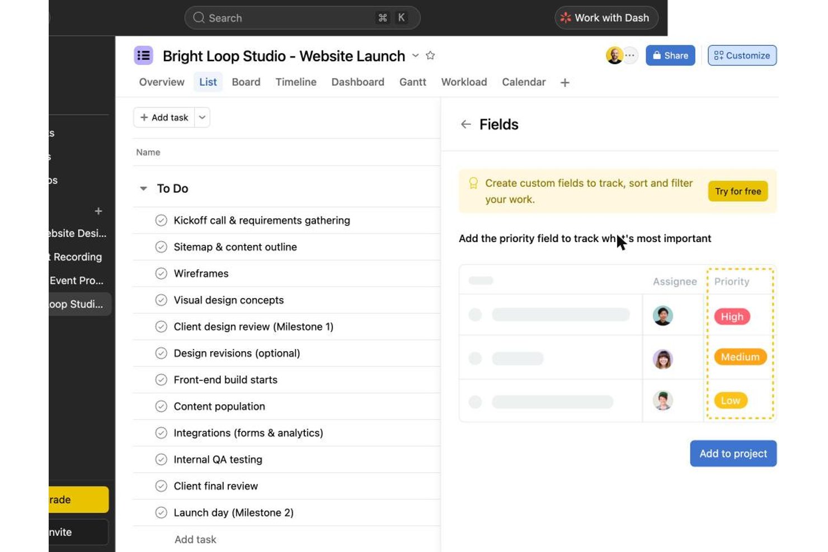Open the Add task dropdown arrow

pyautogui.click(x=202, y=117)
